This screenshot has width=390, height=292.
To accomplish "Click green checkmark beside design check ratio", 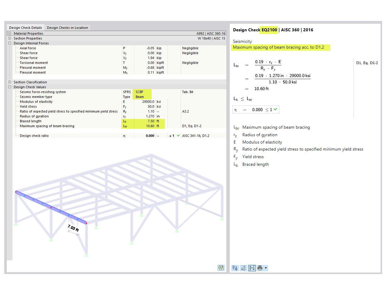I will tap(179, 136).
